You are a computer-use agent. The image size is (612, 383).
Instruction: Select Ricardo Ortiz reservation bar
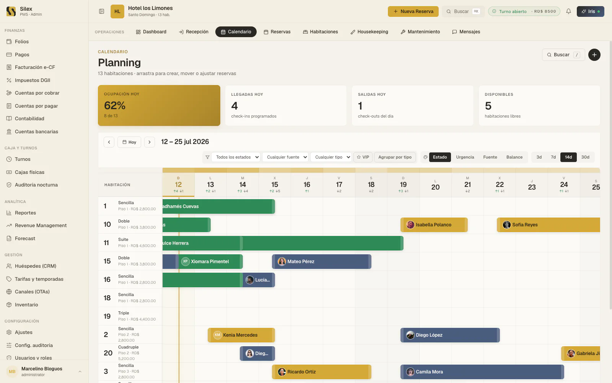(321, 372)
